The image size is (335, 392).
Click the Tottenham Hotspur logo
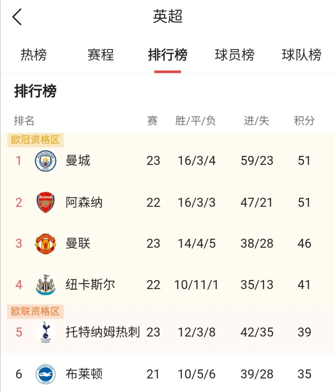coord(45,332)
